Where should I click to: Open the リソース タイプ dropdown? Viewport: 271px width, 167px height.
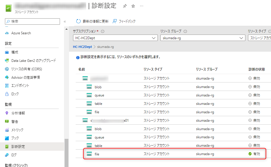pos(259,38)
